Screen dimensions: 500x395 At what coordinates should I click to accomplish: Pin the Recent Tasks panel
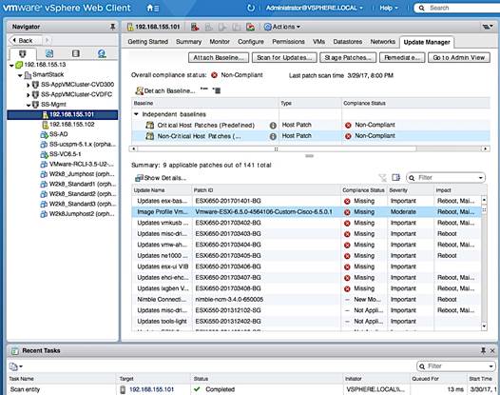[484, 350]
